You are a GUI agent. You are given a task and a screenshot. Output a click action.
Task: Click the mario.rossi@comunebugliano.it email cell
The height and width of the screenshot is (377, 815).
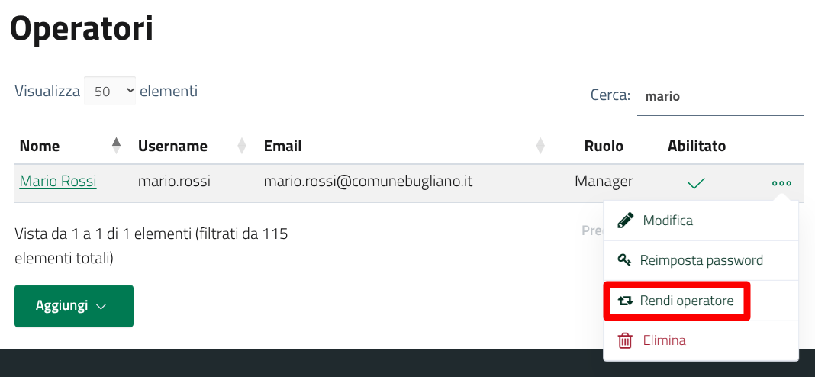coord(368,182)
